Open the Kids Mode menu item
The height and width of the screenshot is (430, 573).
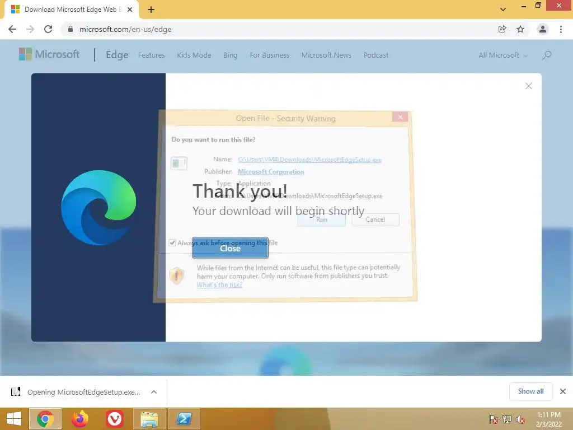pos(194,55)
